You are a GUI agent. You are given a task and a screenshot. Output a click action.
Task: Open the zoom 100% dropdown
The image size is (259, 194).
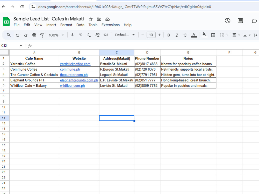coord(56,35)
